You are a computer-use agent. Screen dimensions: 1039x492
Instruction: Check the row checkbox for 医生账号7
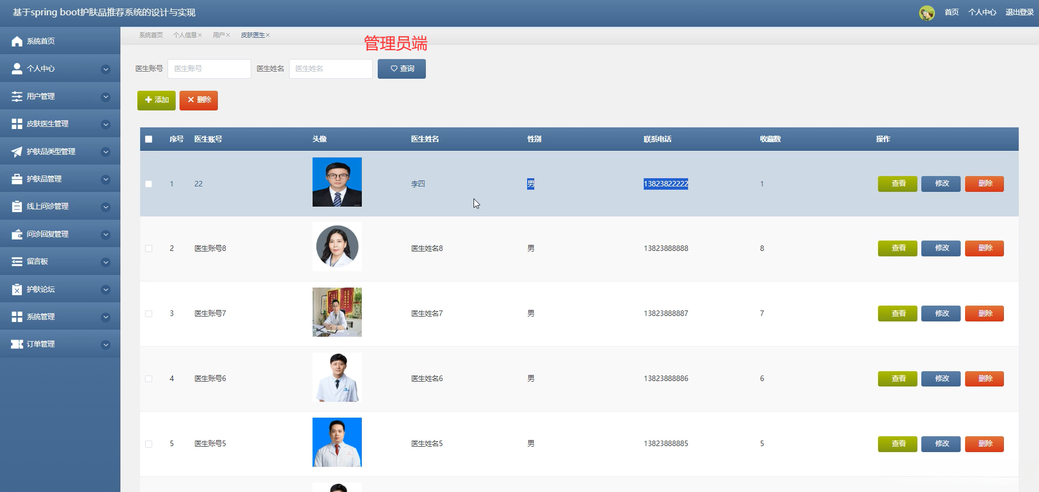click(149, 313)
